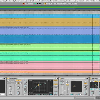Set Chorus Delay 2 to Off
This screenshot has height=100, width=100.
point(67,82)
